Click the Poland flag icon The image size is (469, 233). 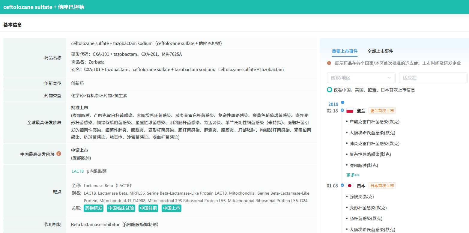click(x=350, y=111)
